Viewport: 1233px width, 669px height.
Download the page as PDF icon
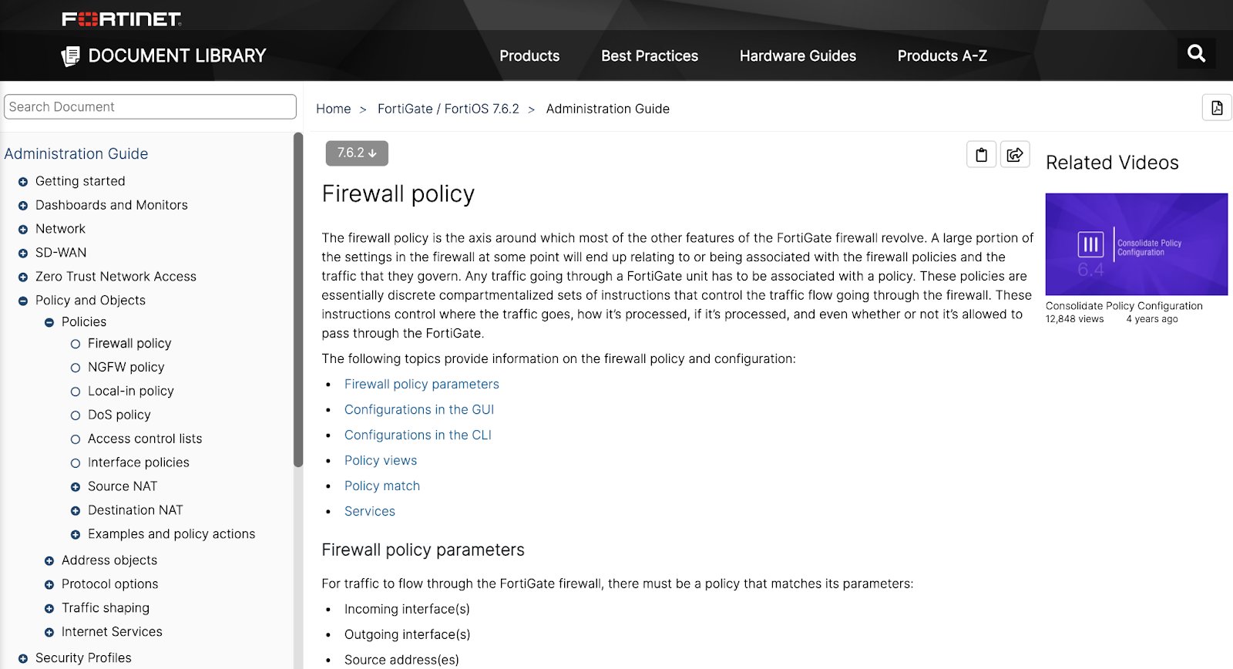coord(1217,108)
